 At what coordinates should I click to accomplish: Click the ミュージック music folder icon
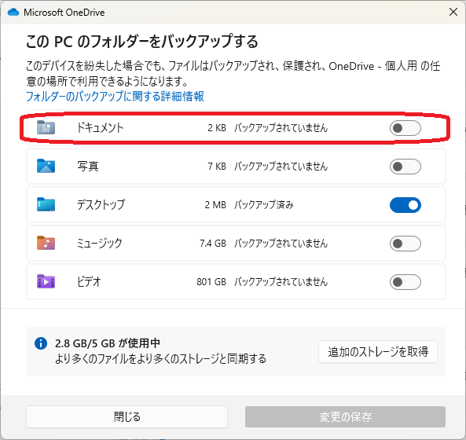pos(46,243)
